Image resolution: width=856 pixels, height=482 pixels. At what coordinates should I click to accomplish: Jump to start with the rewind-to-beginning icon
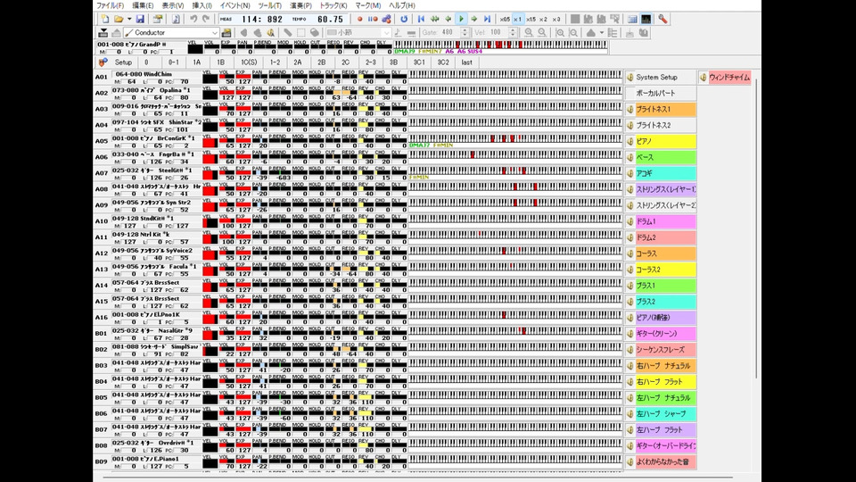coord(421,19)
